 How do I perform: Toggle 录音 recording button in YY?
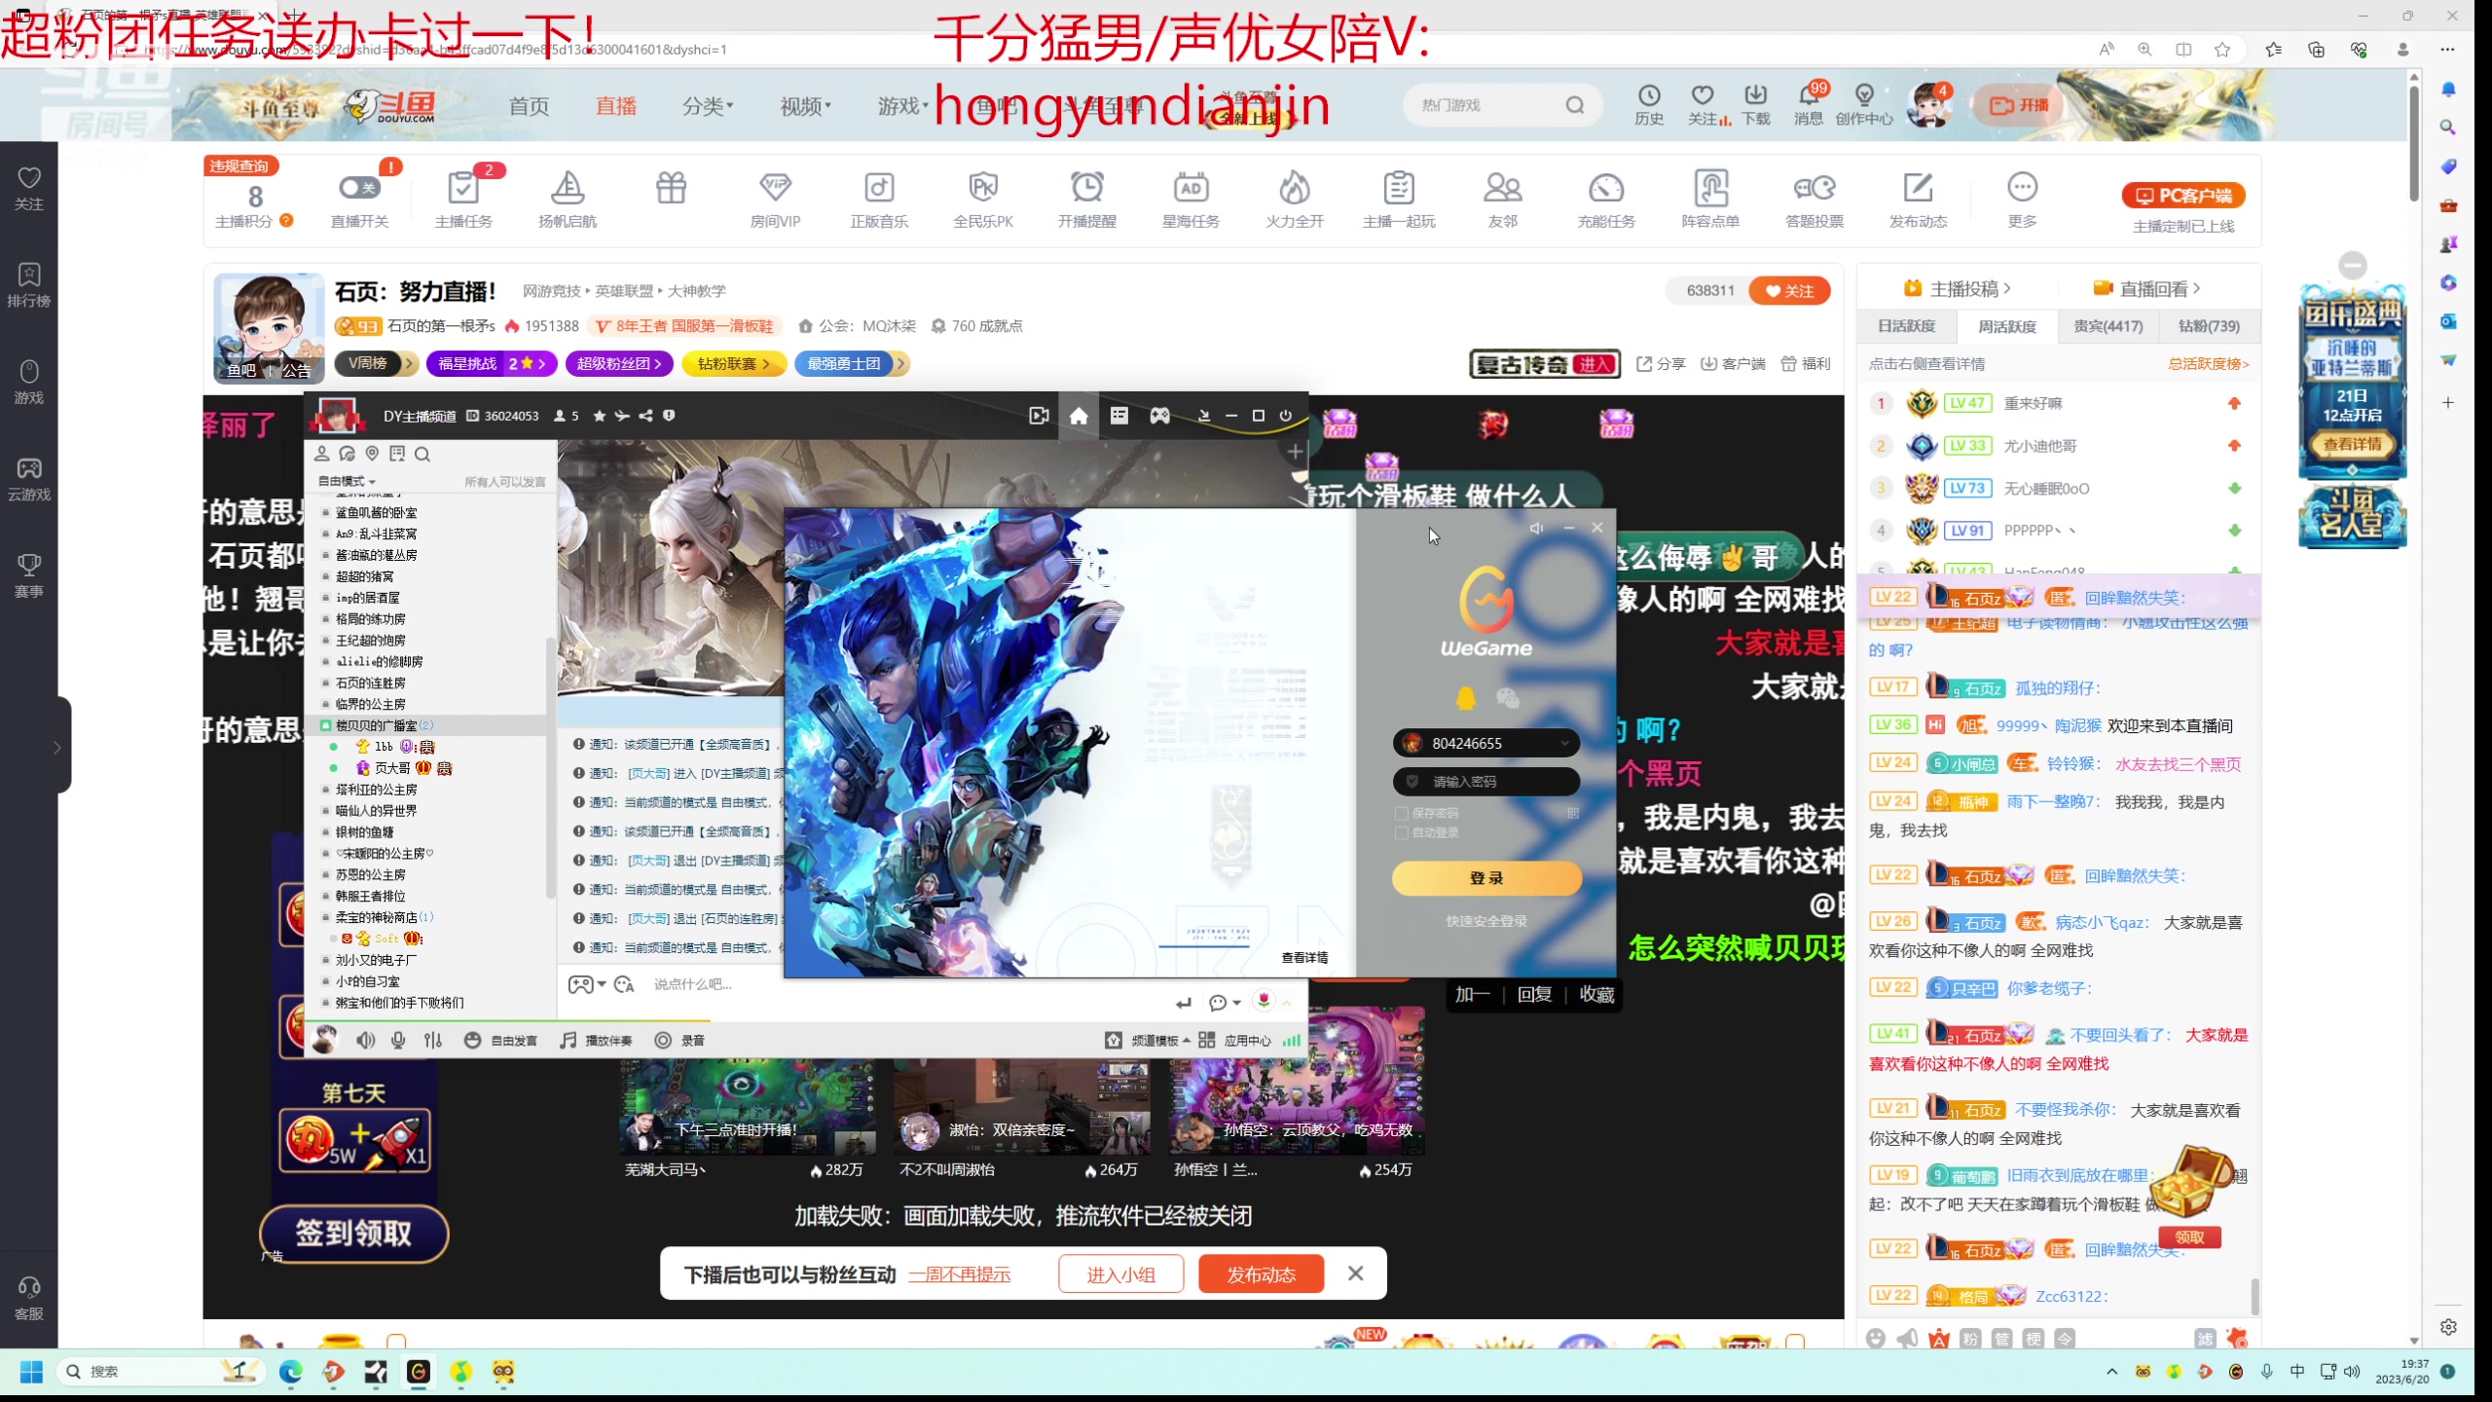tap(679, 1040)
